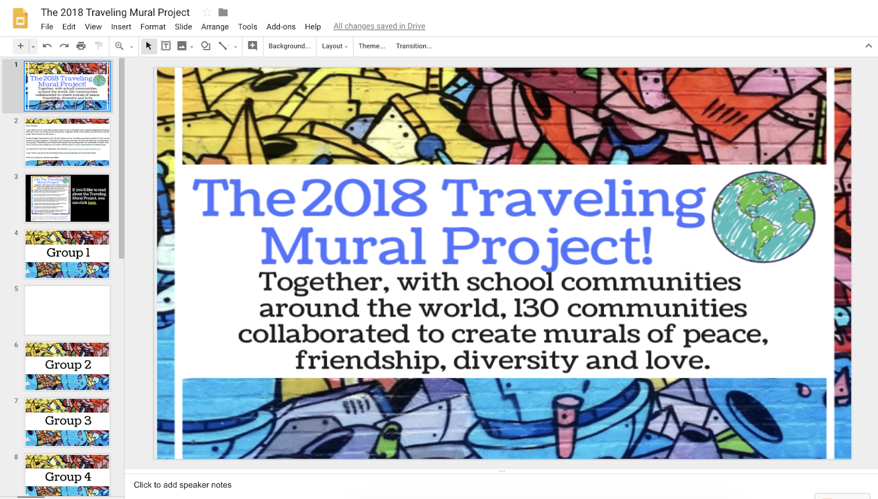Select the Group 3 slide thumbnail
878x499 pixels.
[67, 422]
